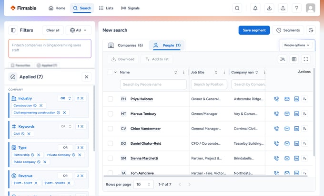Click Clear all filters button
Screen dimensions: 324x196
pyautogui.click(x=53, y=30)
